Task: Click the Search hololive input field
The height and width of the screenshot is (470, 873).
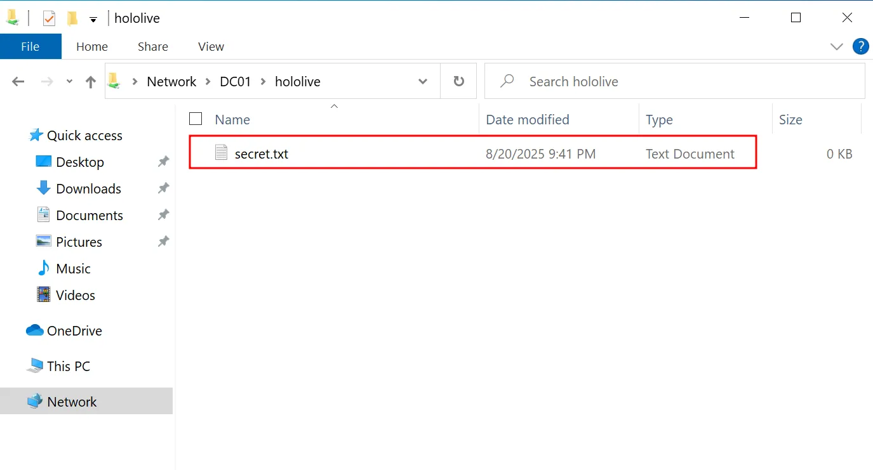Action: [674, 81]
